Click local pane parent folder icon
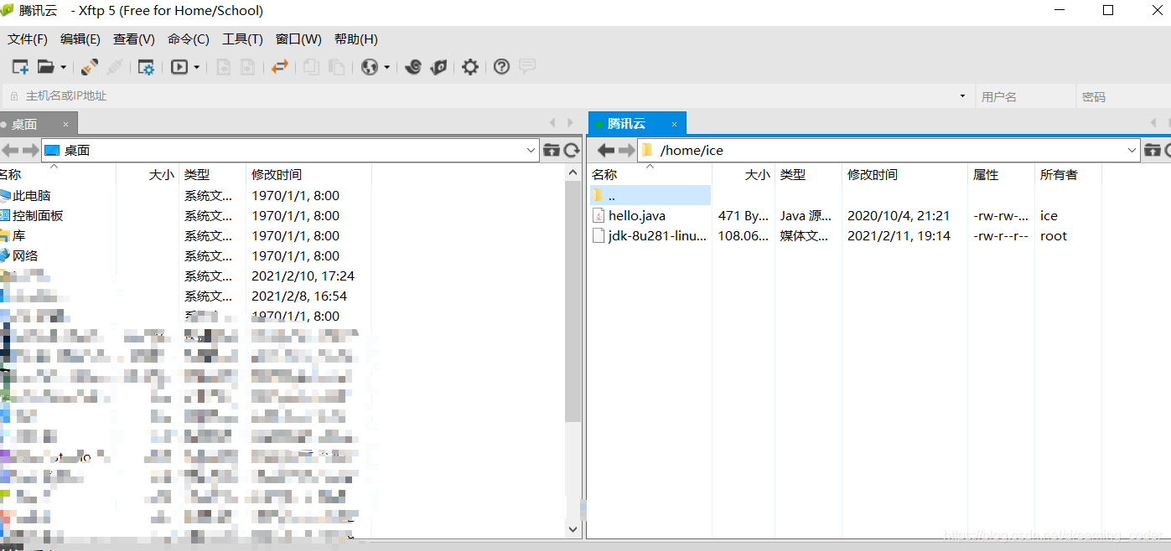 (552, 150)
